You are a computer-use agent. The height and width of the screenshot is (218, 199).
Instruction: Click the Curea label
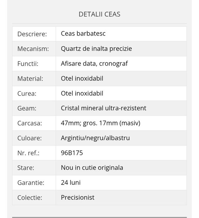coord(27,94)
